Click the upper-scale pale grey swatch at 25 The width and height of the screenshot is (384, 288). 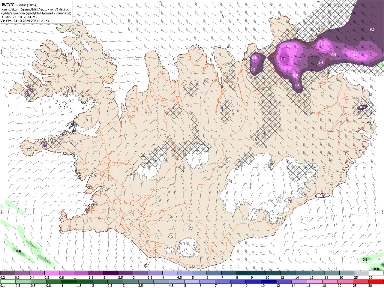click(x=361, y=273)
